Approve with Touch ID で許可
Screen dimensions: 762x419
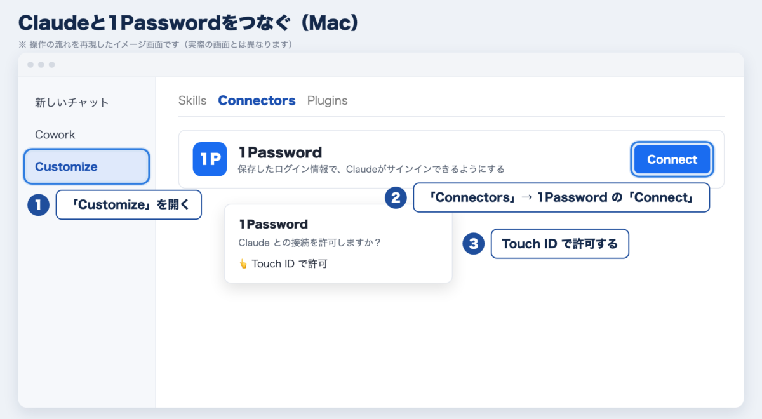tap(283, 263)
